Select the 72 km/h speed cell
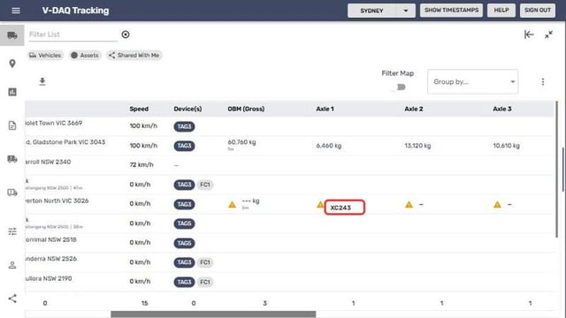Screen dimensions: 566x318 click(141, 165)
